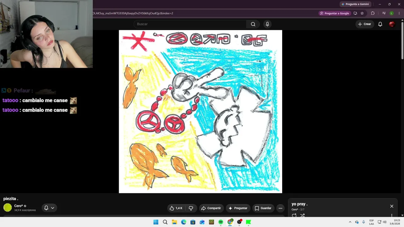404x227 pixels.
Task: Open Chrome three-dot menu
Action: pyautogui.click(x=399, y=13)
